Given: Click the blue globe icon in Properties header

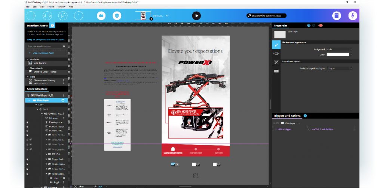Looking at the screenshot, I should (x=309, y=25).
